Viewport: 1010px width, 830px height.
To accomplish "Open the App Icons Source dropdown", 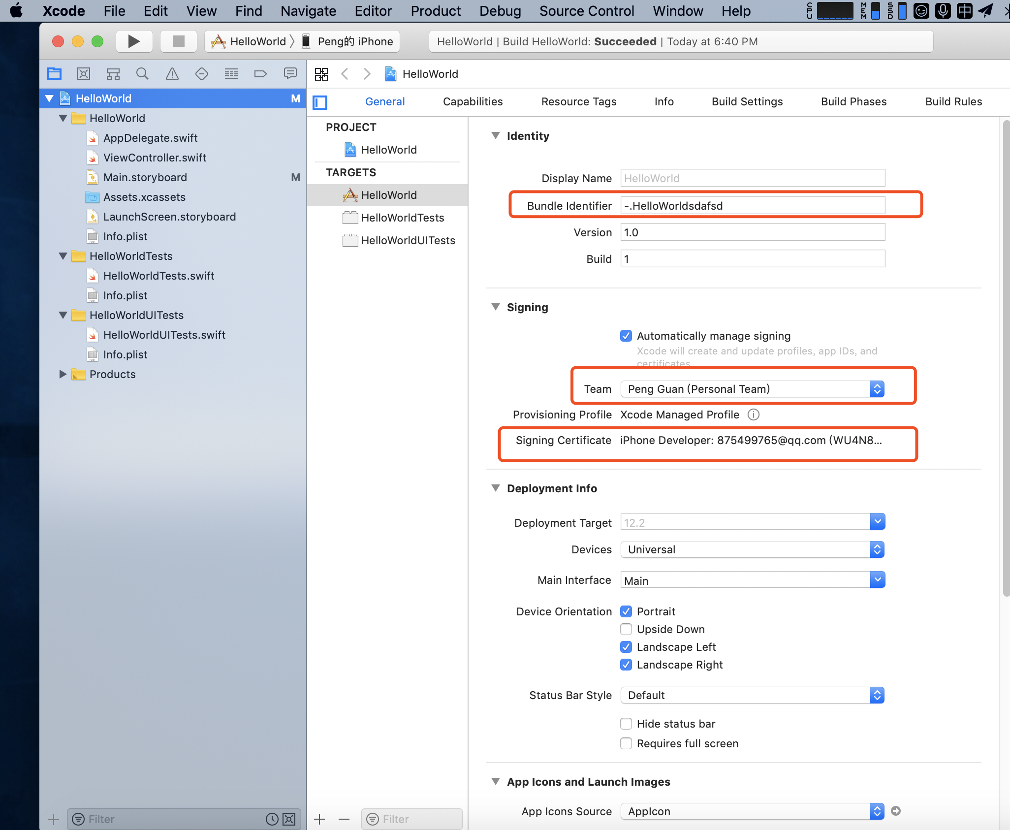I will click(752, 811).
